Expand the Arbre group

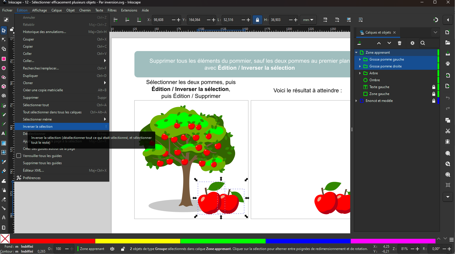[x=360, y=73]
